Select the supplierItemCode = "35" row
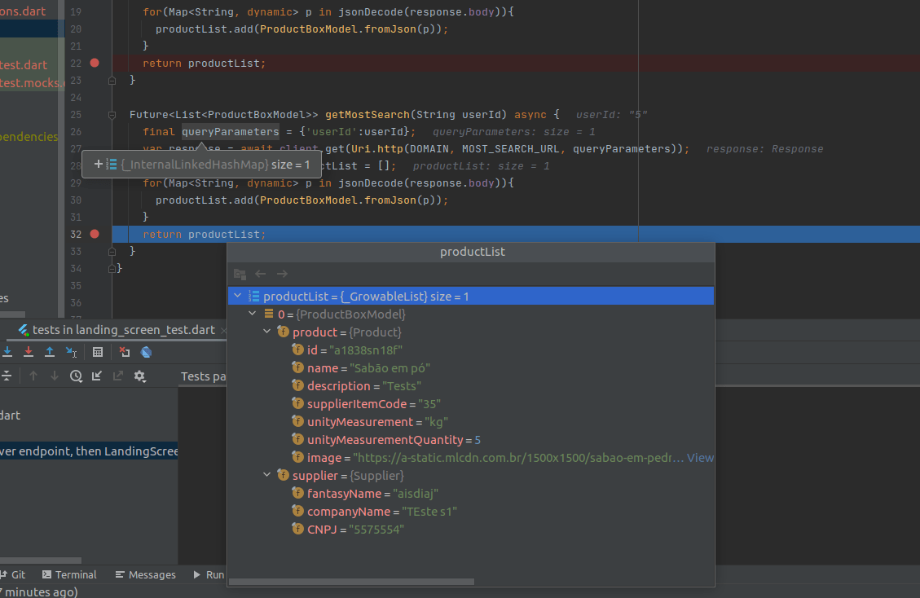 [x=471, y=404]
